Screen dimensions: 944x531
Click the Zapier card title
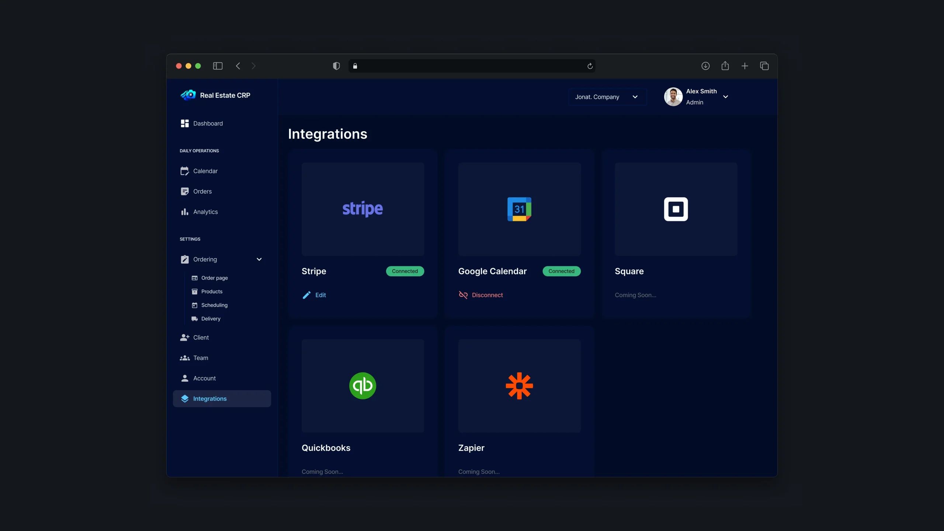pyautogui.click(x=471, y=448)
